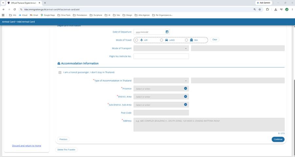
Task: Click the Address text area
Action: (209, 125)
